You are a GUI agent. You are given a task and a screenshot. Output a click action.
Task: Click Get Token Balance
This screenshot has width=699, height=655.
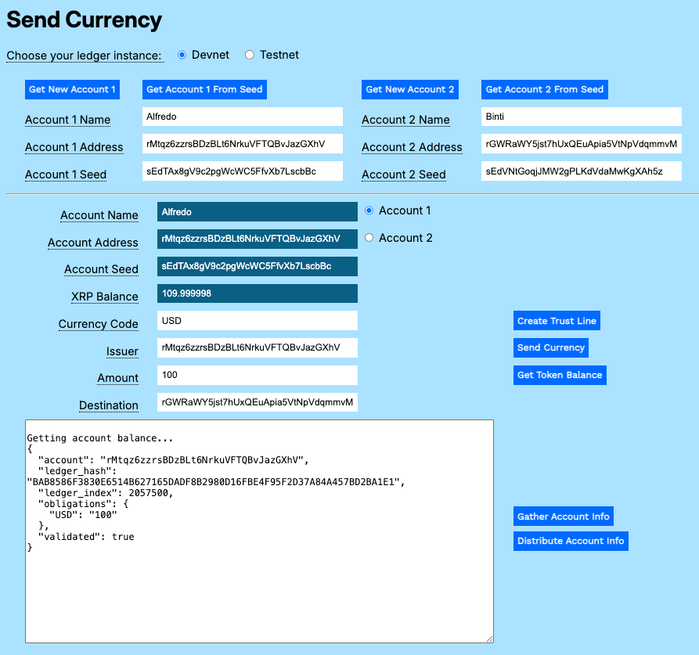tap(560, 375)
